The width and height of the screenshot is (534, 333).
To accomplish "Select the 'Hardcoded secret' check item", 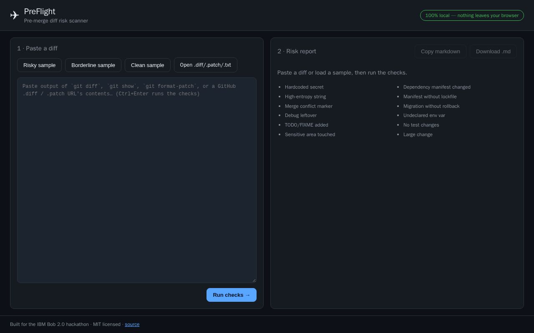I will (x=304, y=87).
